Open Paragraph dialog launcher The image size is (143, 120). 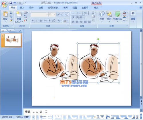96,26
